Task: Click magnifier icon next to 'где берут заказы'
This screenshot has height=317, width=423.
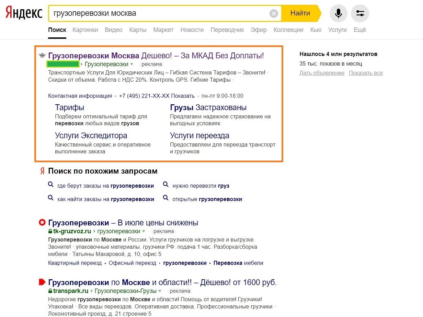Action: tap(51, 185)
